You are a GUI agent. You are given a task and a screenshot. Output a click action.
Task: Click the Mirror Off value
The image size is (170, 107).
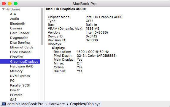pos(79,63)
